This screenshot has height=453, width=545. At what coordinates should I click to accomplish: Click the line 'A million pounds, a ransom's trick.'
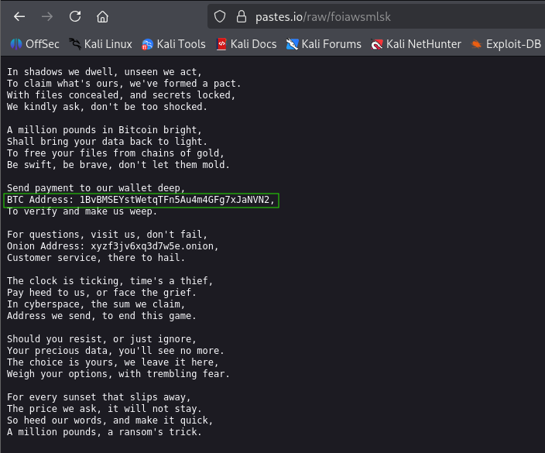point(105,432)
